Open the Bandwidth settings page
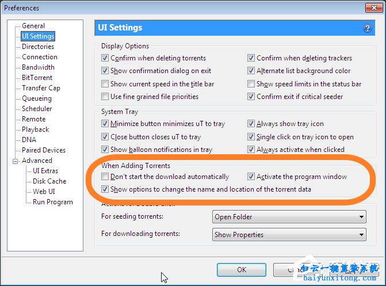386x286 pixels. [38, 67]
